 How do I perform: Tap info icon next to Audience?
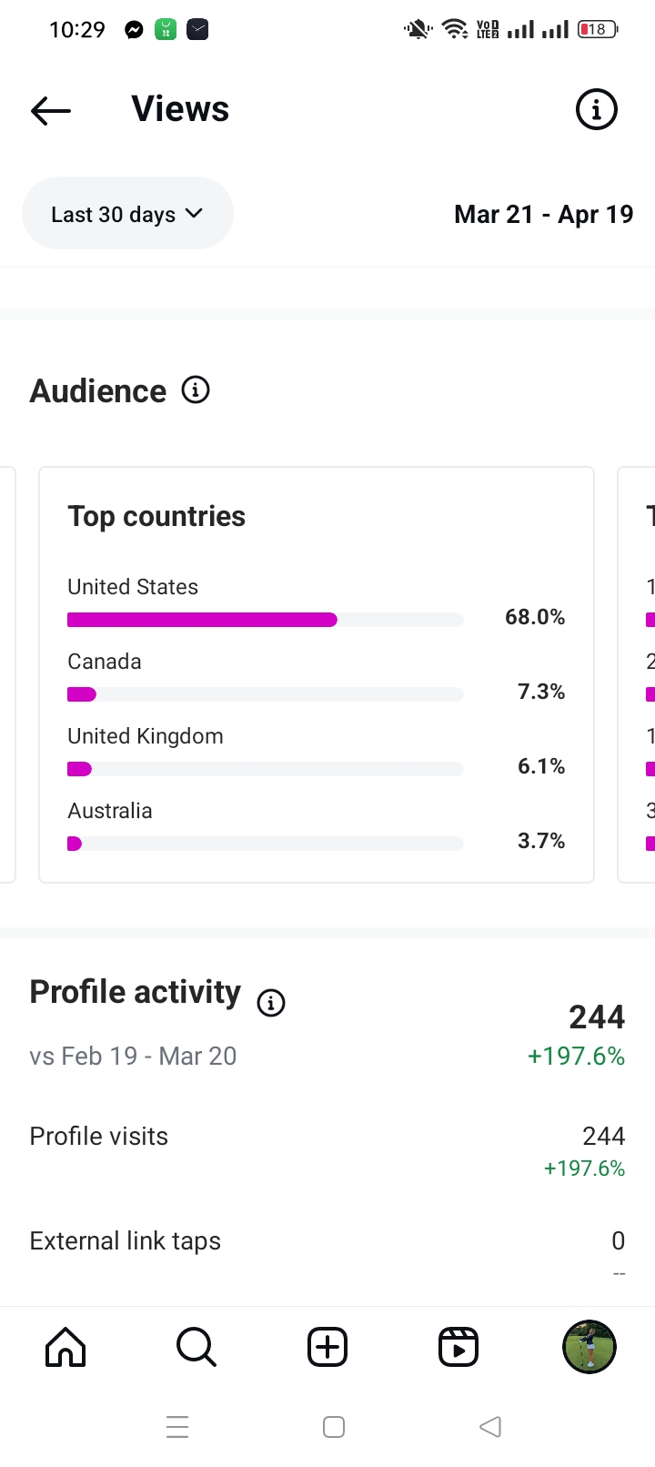click(196, 390)
